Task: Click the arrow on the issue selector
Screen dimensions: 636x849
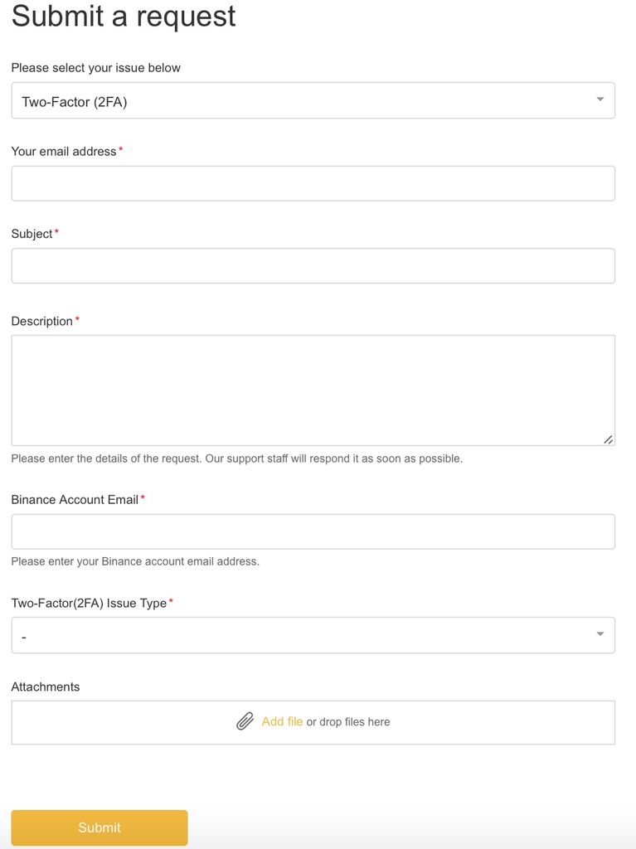Action: (600, 99)
